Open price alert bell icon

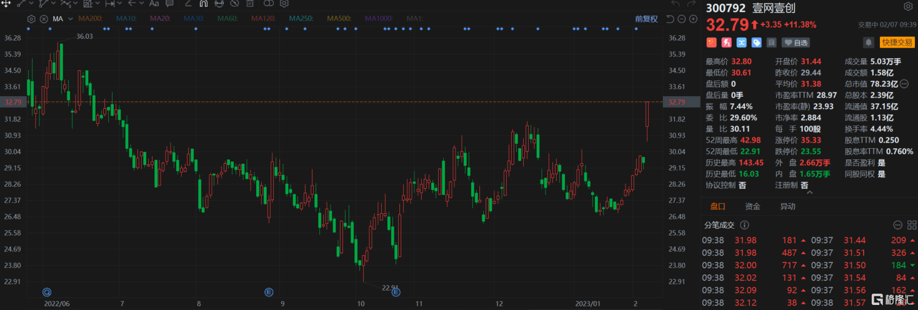(x=869, y=42)
